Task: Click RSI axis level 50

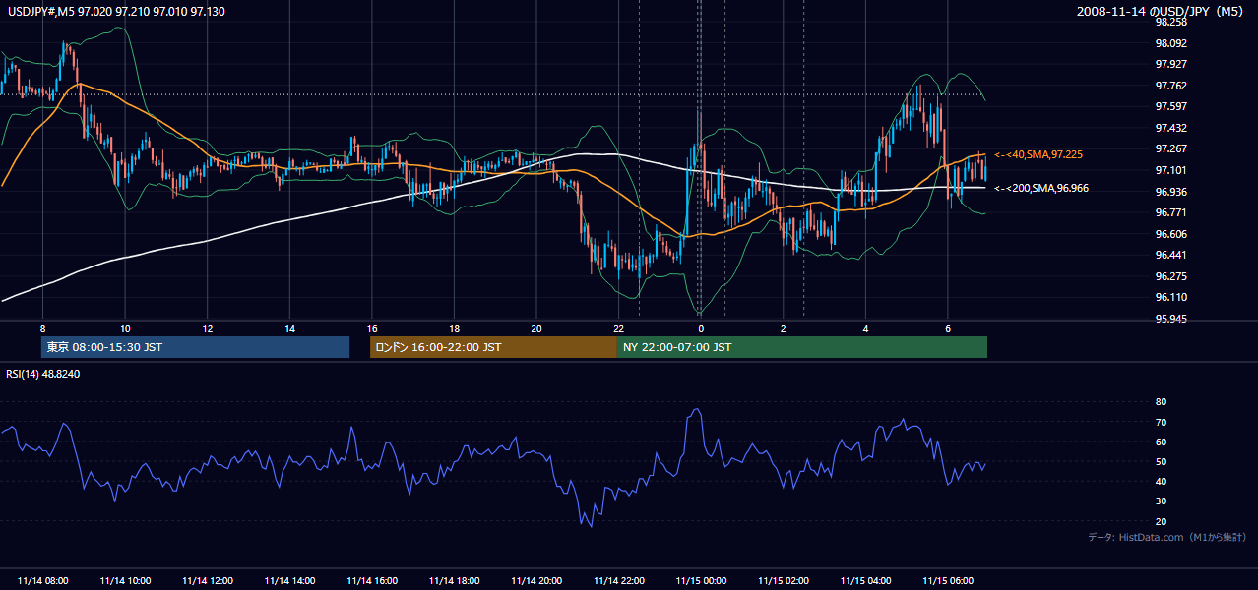Action: (x=1161, y=461)
